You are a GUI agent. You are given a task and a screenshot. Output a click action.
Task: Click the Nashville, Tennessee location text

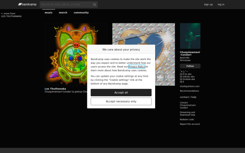coord(185,59)
